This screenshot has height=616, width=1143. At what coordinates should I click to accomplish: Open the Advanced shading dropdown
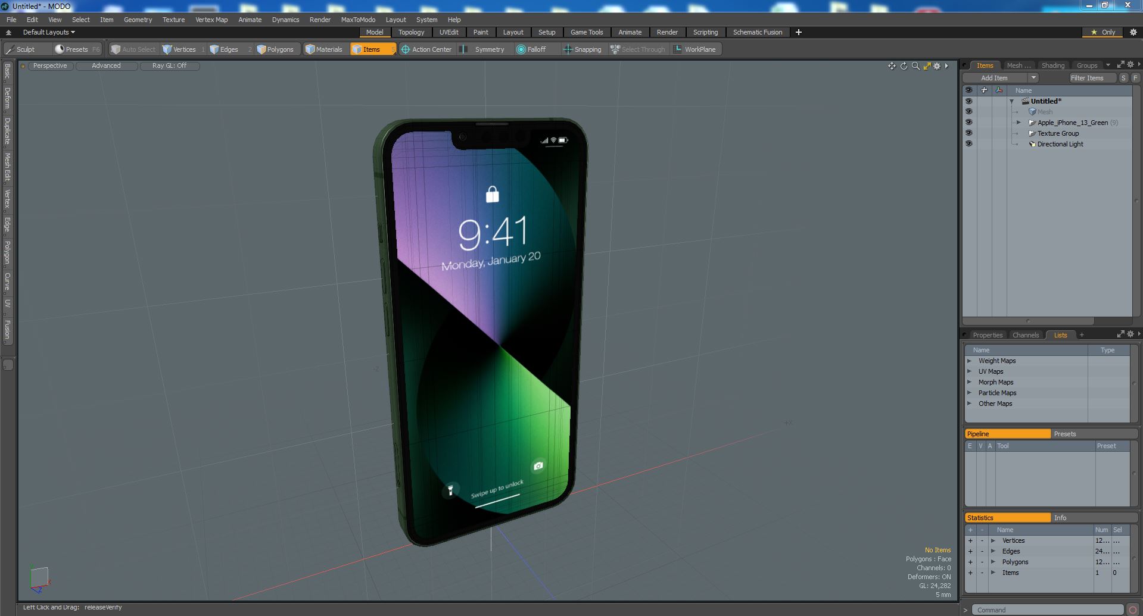coord(106,66)
